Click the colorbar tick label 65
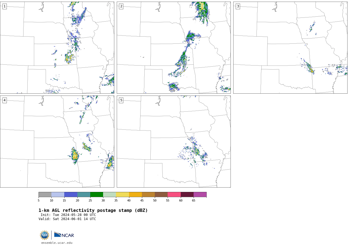Screen dimensions: 350x246 [194, 201]
